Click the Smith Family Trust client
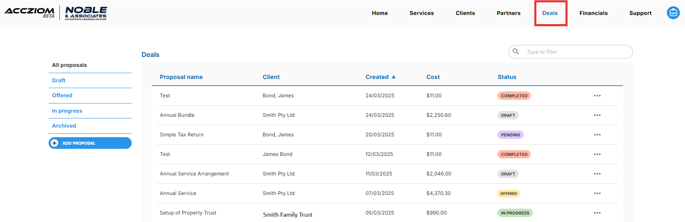 (288, 215)
